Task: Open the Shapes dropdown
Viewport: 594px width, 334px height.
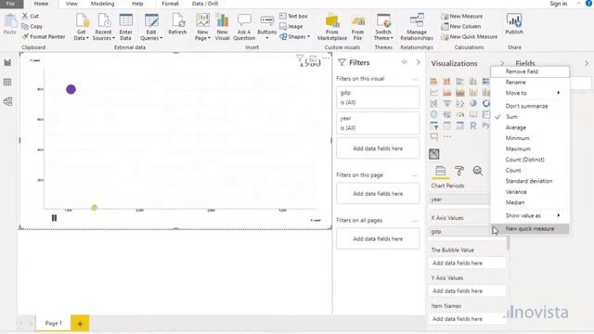Action: (x=295, y=37)
